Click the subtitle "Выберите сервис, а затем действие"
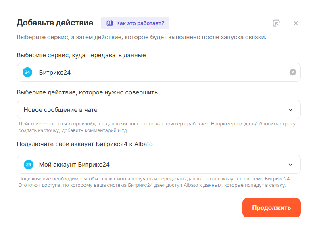 pos(141,38)
